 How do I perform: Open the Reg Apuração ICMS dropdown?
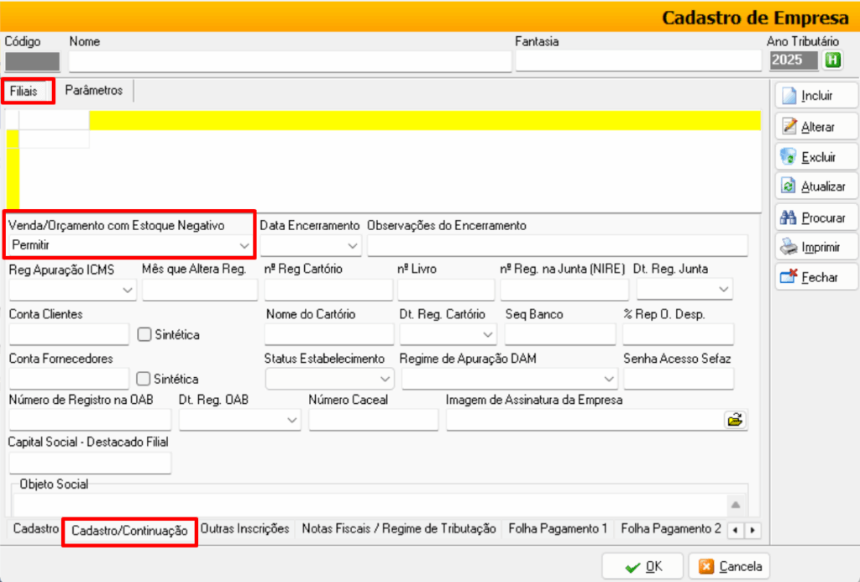coord(128,290)
